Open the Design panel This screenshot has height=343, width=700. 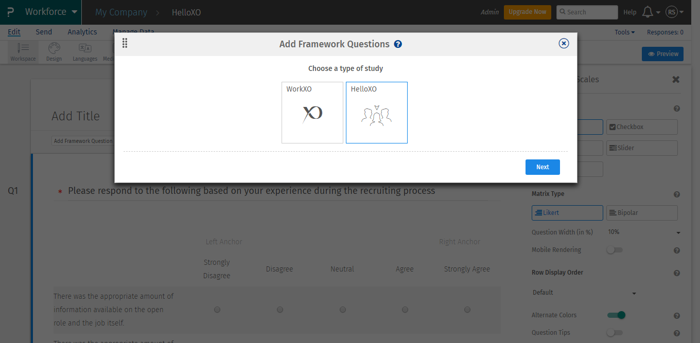click(x=54, y=51)
